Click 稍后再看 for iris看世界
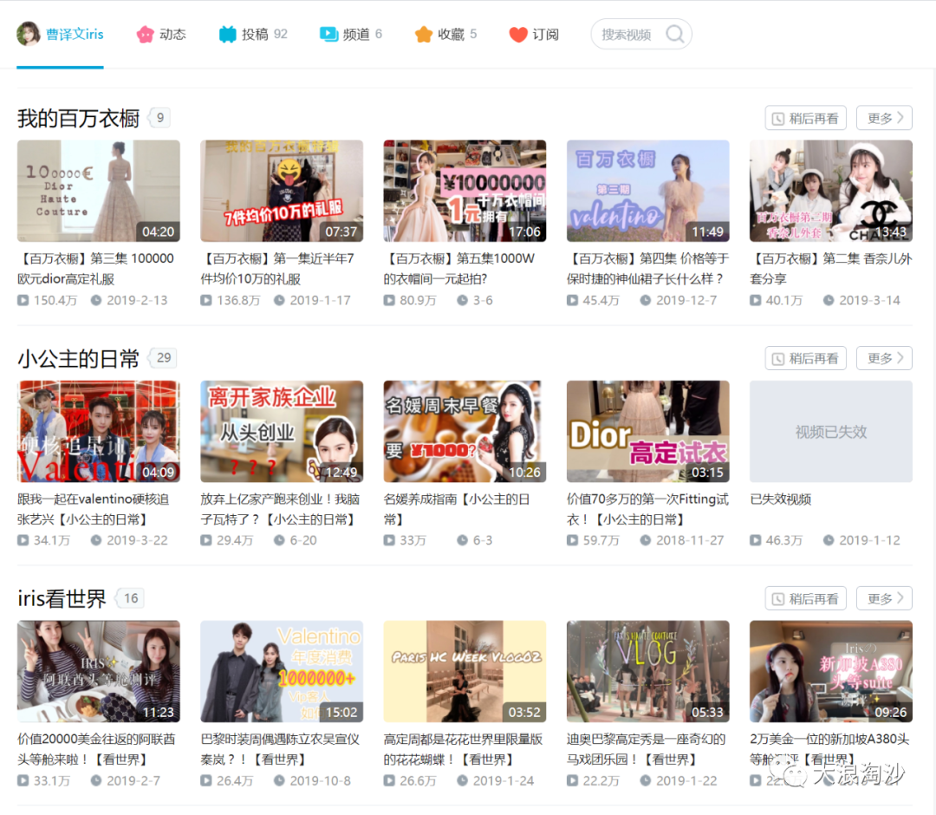Viewport: 936px width, 815px height. (x=805, y=598)
